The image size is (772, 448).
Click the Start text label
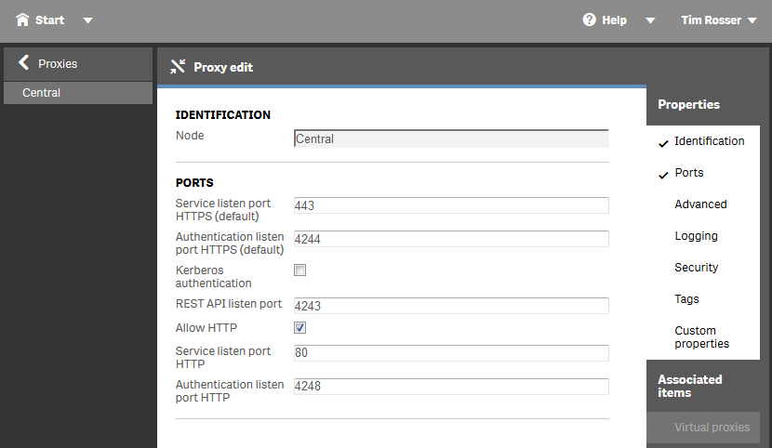click(x=49, y=20)
